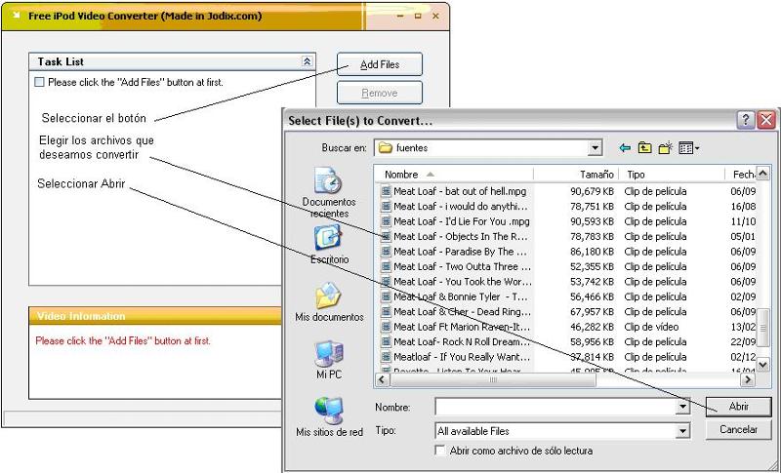Open Mis sitios de red
Screen dimensions: 781x473
pos(329,416)
